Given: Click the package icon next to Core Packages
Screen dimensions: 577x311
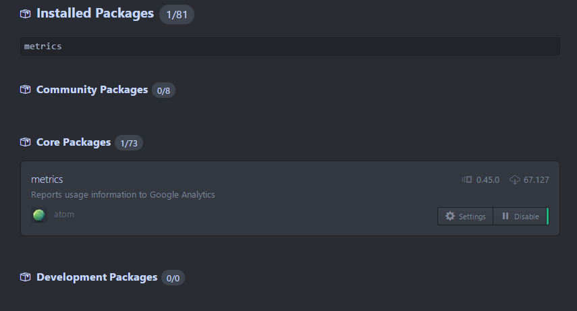Looking at the screenshot, I should coord(26,142).
